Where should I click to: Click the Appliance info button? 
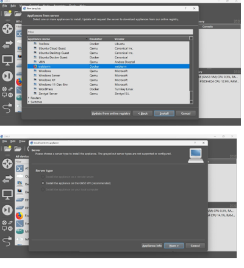152,245
